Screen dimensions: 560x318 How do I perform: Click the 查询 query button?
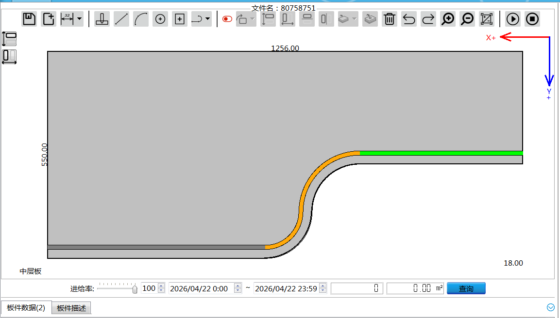466,288
